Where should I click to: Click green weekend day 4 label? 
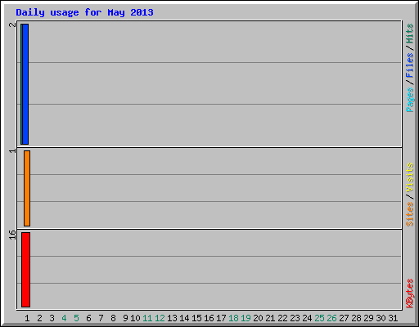(64, 318)
